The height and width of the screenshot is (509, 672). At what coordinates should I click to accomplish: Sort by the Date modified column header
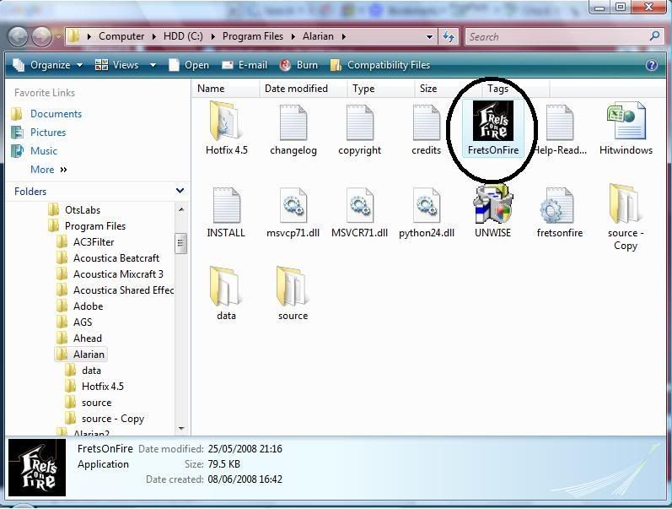click(303, 89)
